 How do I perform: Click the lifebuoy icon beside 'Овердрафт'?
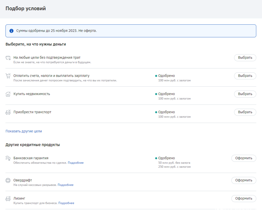point(8,180)
